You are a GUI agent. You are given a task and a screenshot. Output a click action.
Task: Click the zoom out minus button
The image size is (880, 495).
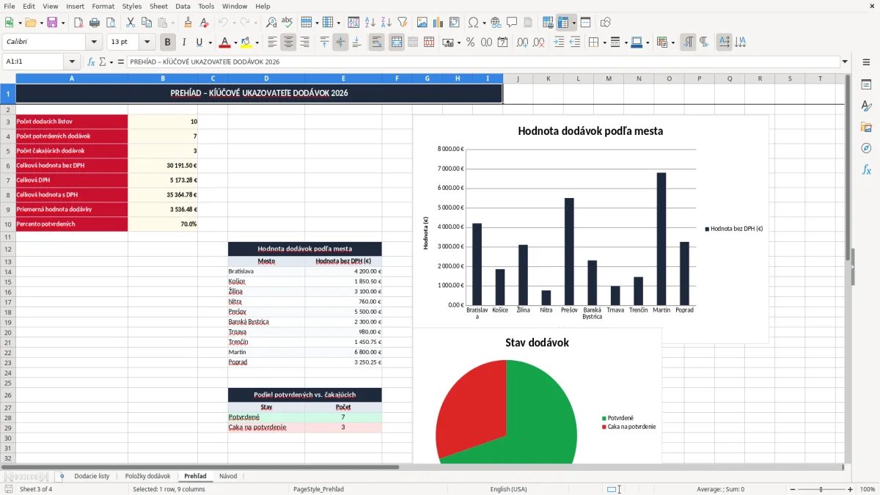(x=792, y=489)
